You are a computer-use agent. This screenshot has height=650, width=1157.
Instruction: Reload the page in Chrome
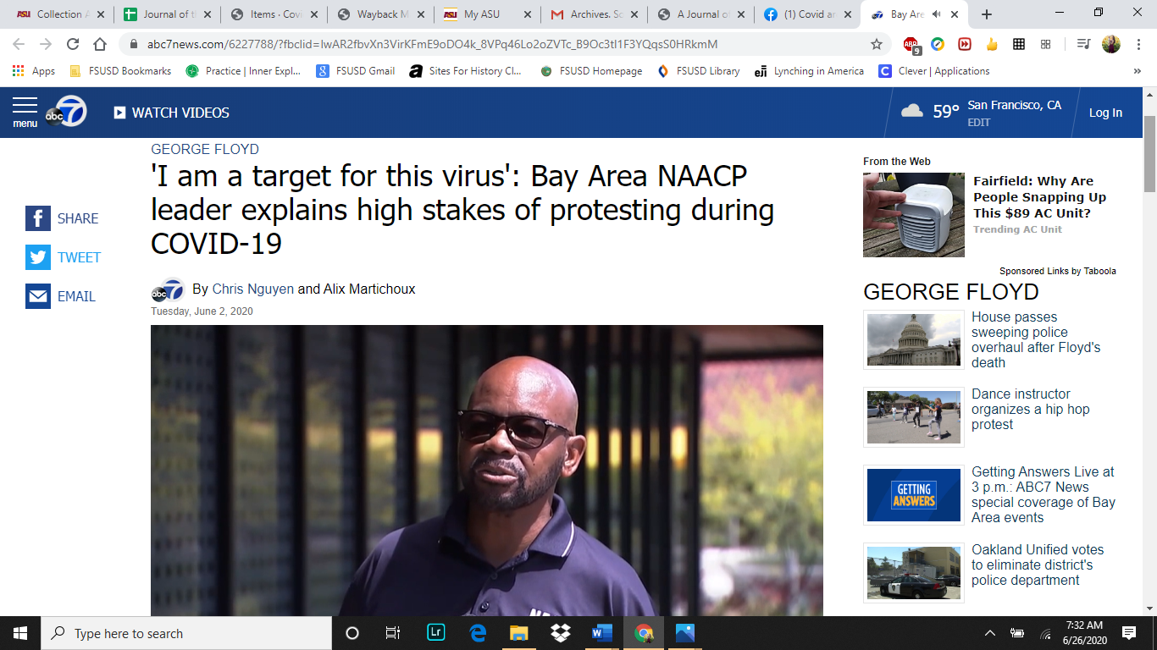pos(73,44)
